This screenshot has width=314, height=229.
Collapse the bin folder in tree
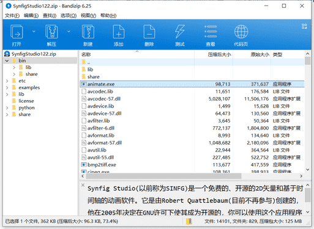[7, 60]
